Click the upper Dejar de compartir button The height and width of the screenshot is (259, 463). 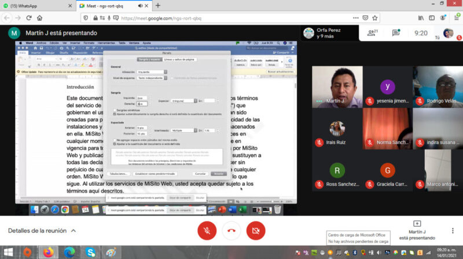pyautogui.click(x=180, y=198)
